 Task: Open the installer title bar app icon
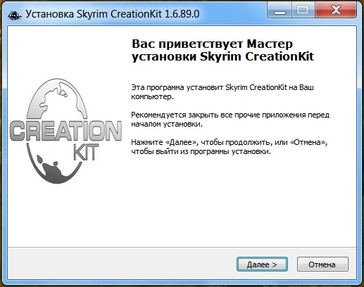(x=14, y=15)
